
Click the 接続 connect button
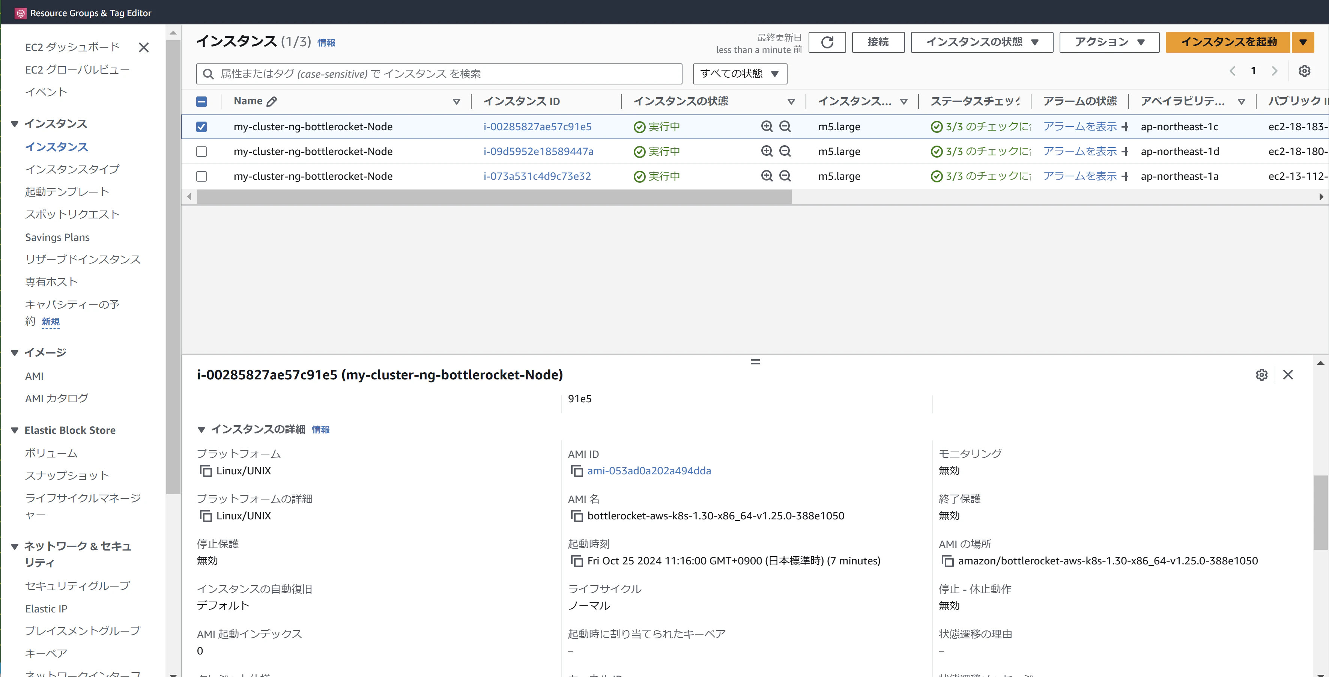878,42
